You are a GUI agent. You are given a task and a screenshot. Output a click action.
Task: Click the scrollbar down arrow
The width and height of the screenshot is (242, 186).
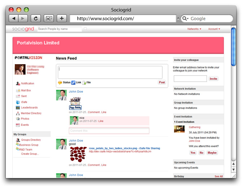point(233,170)
